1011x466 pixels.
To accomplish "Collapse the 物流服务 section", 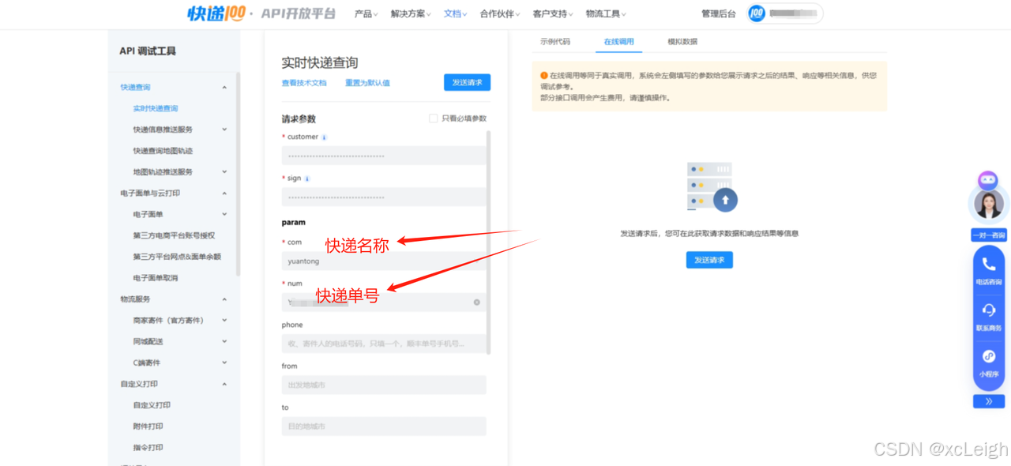I will click(224, 299).
